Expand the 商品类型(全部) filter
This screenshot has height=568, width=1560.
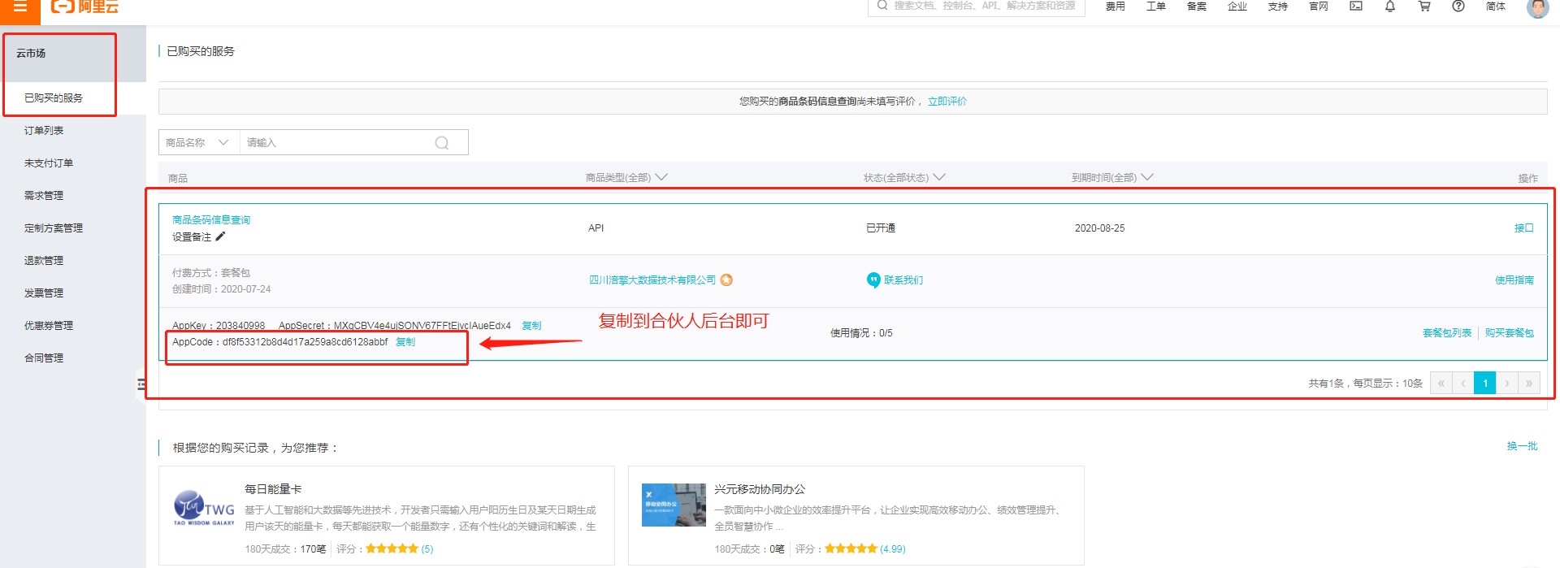coord(626,177)
